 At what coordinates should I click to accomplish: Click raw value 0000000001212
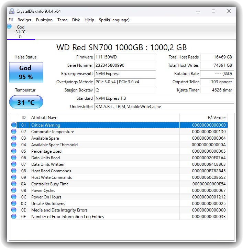pos(209,197)
